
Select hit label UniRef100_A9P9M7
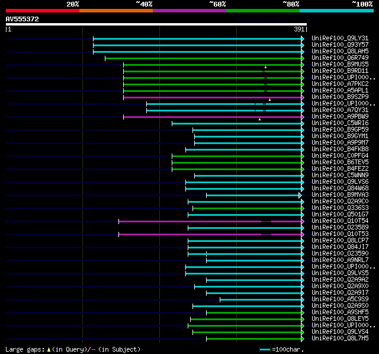click(340, 143)
